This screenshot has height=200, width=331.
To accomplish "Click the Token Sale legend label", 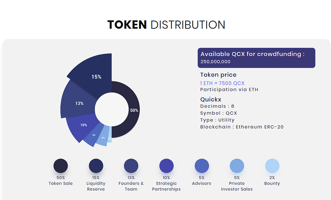I will (61, 183).
